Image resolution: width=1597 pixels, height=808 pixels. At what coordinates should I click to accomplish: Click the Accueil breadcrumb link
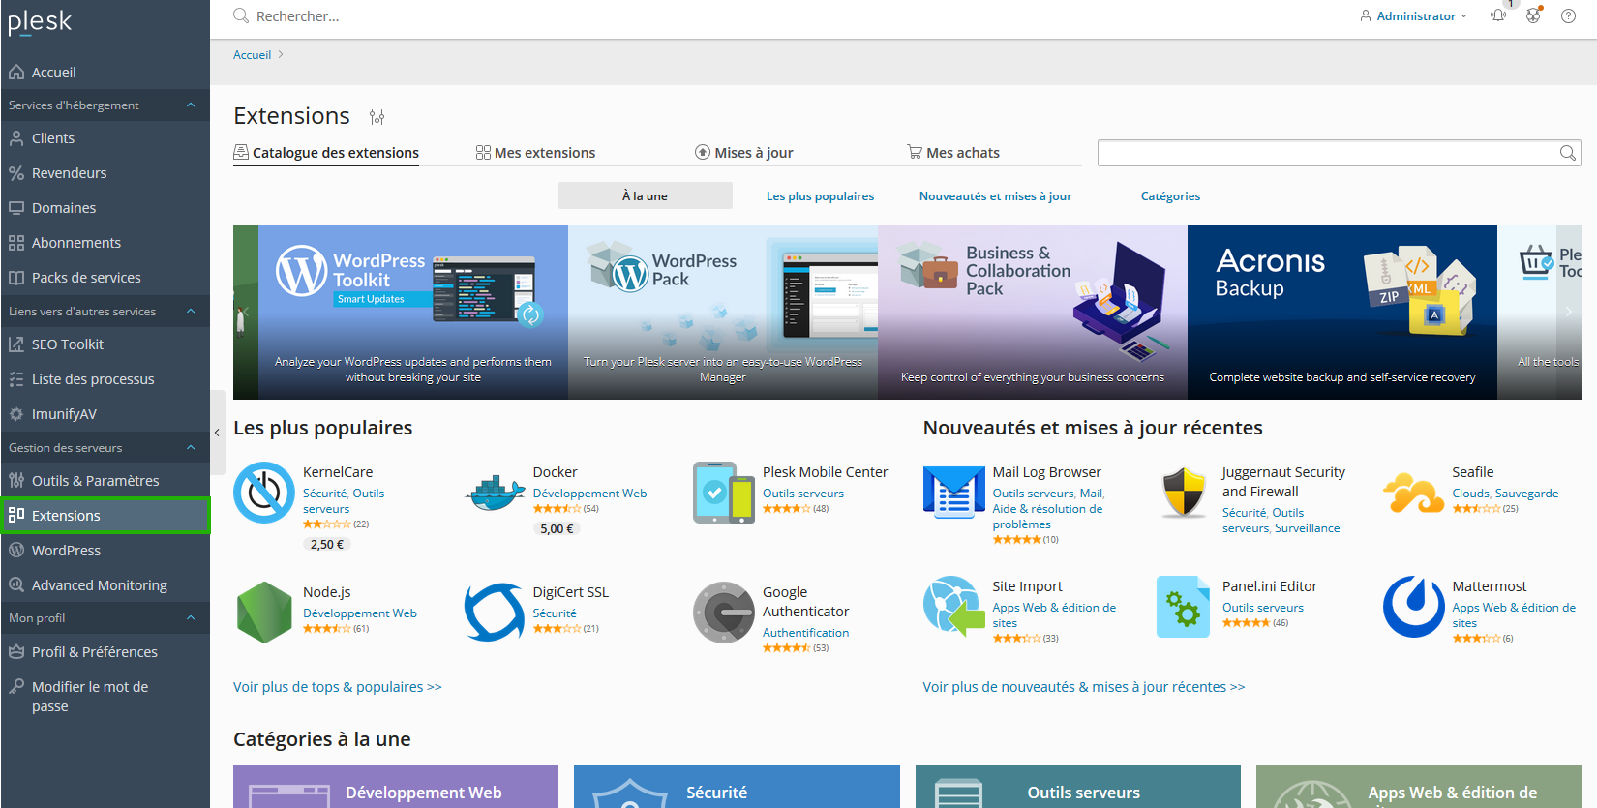coord(252,55)
